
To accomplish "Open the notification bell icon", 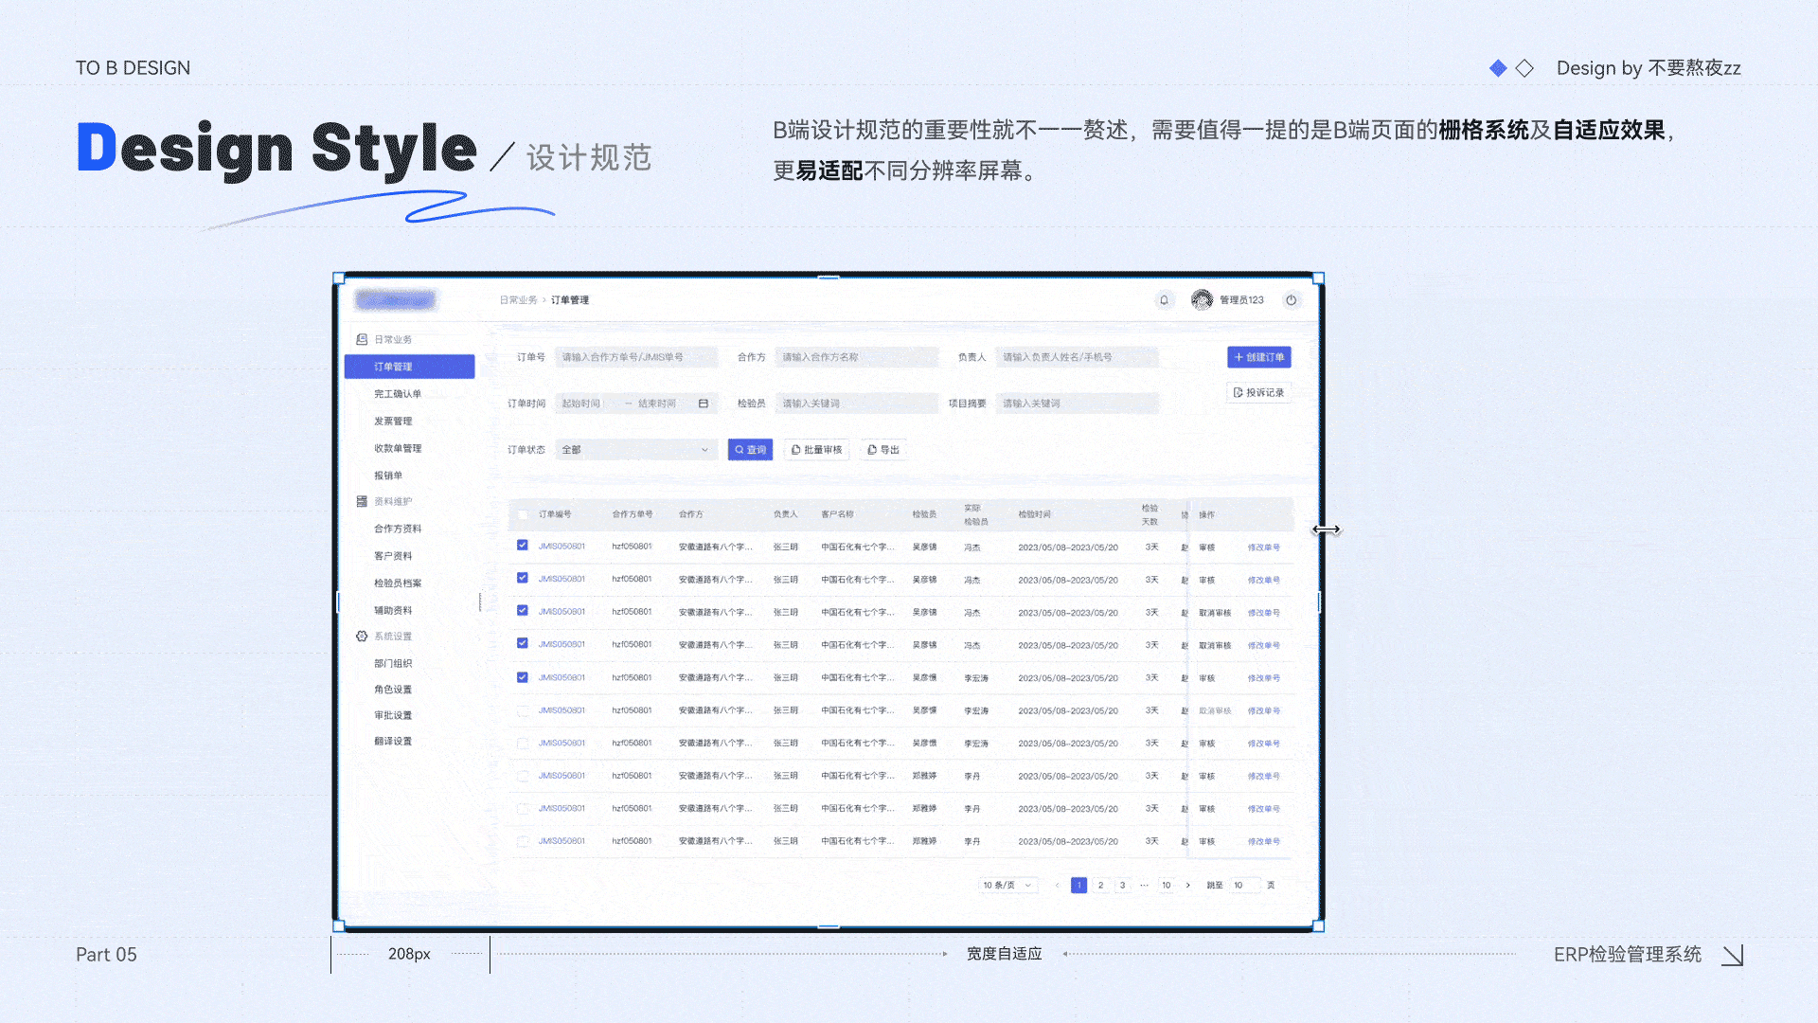I will tap(1165, 300).
